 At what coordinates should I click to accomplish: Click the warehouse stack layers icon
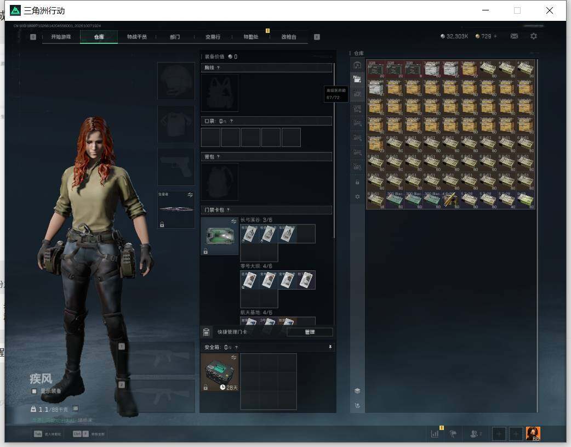357,391
